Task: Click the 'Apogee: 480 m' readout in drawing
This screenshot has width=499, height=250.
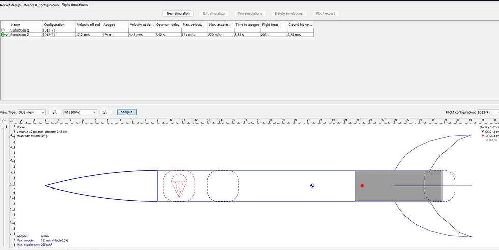Action: pos(32,236)
